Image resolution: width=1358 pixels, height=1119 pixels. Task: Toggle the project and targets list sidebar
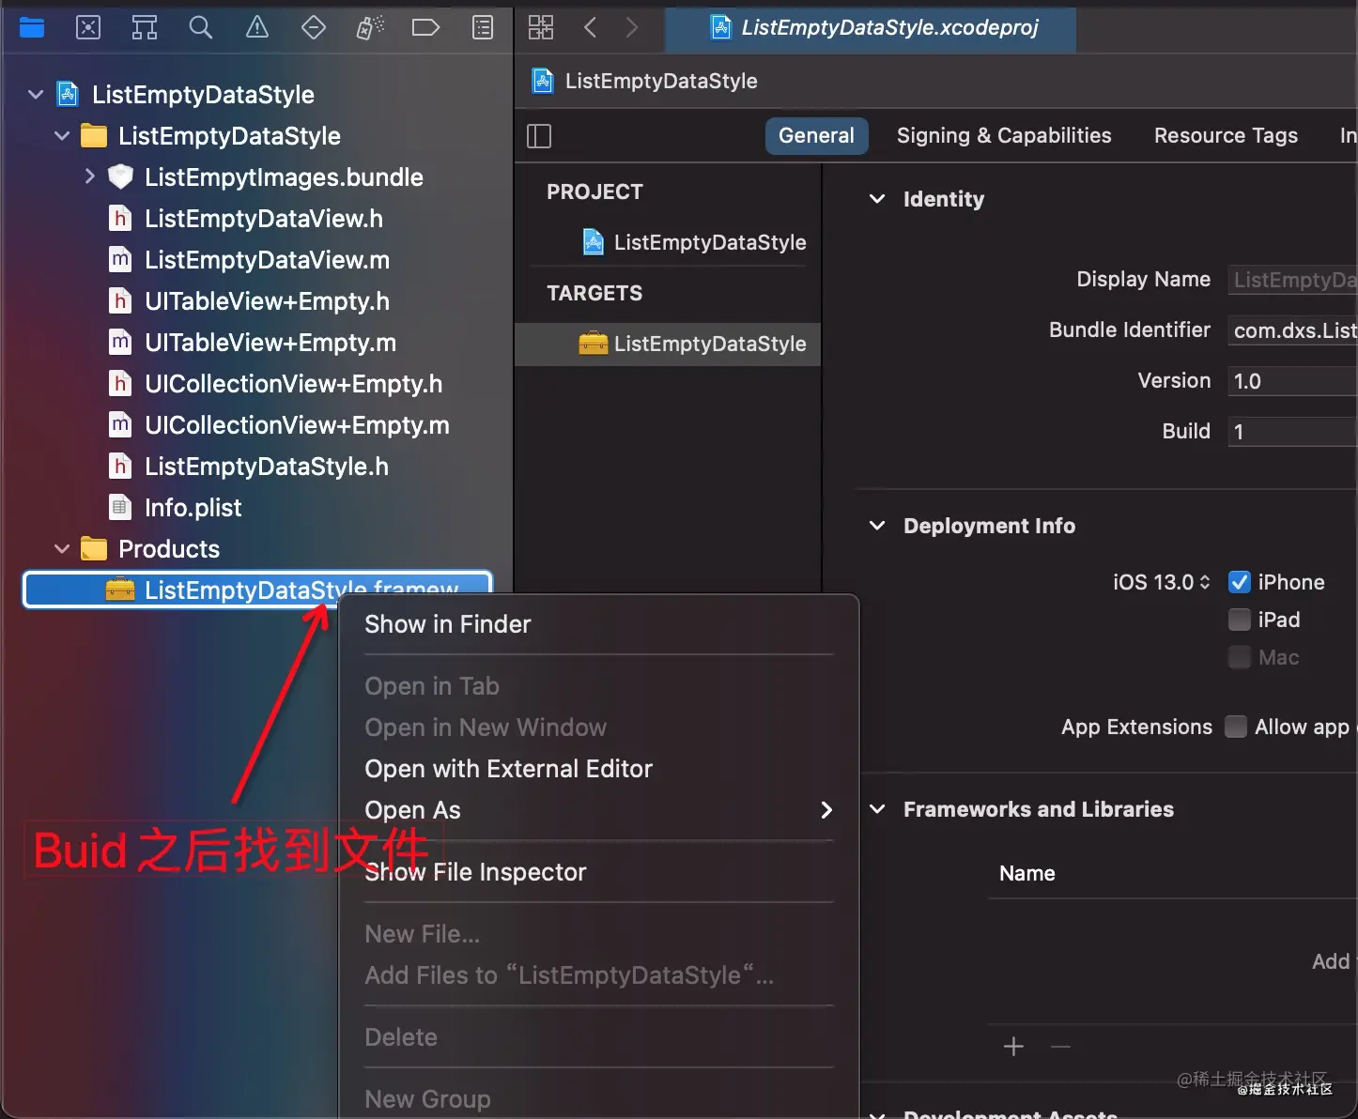click(x=539, y=136)
